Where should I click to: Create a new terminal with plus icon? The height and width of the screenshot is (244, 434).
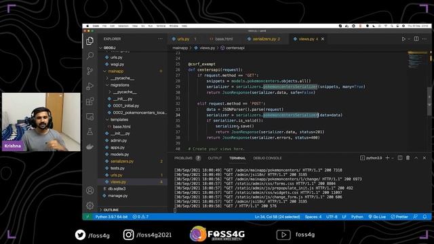click(387, 158)
